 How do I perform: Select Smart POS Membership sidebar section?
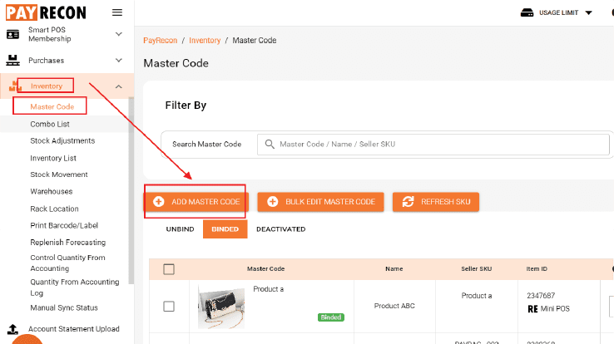coord(50,34)
